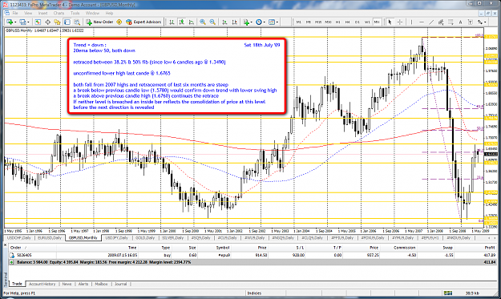Image resolution: width=501 pixels, height=299 pixels.
Task: Switch to the USDCHF,Daily chart tab
Action: point(19,238)
